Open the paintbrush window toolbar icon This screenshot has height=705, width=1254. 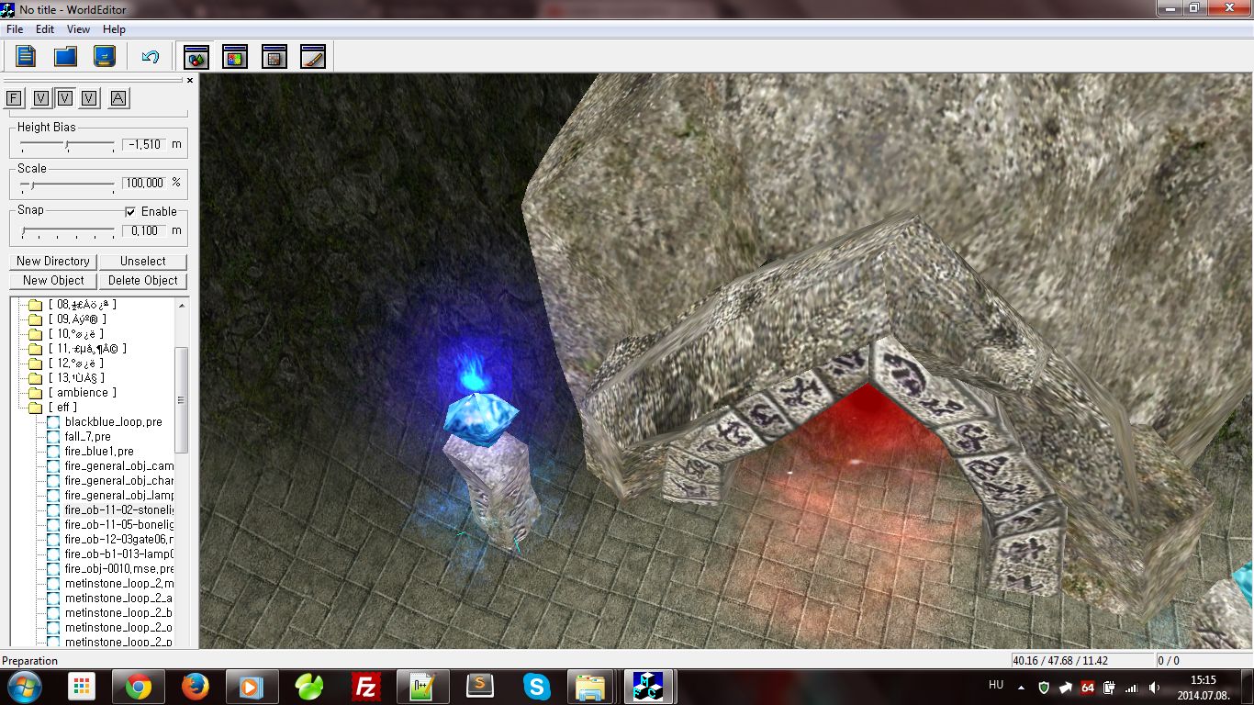312,57
